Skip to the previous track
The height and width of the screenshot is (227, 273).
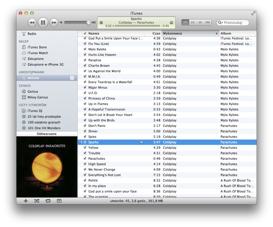coord(32,22)
